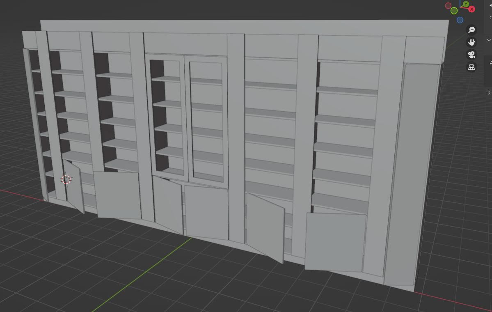The width and height of the screenshot is (492, 312).
Task: Select the pan hand viewport icon
Action: (x=471, y=42)
